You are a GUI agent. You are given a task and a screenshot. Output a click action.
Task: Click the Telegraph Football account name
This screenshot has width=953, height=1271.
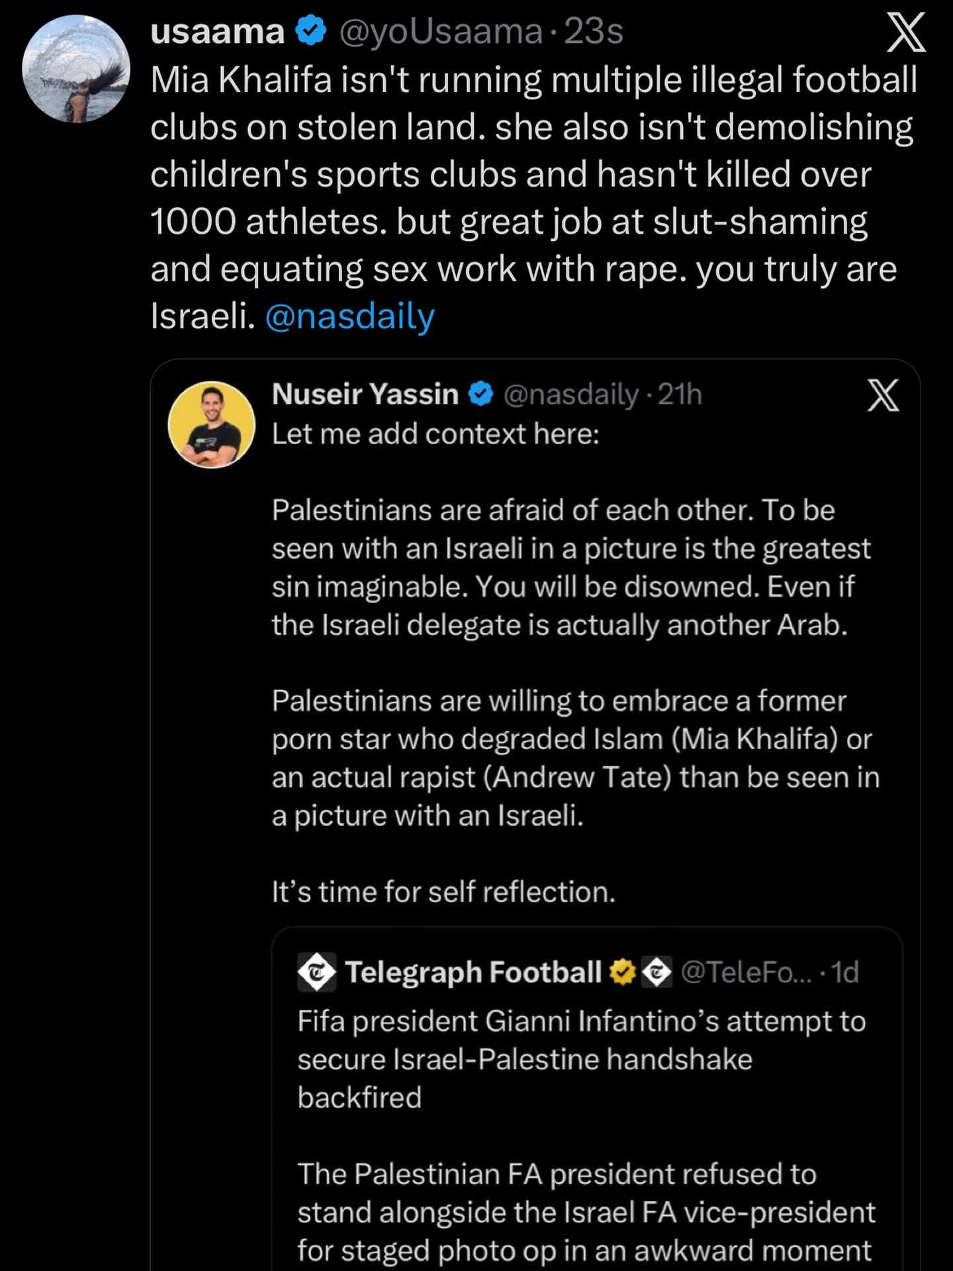[473, 972]
